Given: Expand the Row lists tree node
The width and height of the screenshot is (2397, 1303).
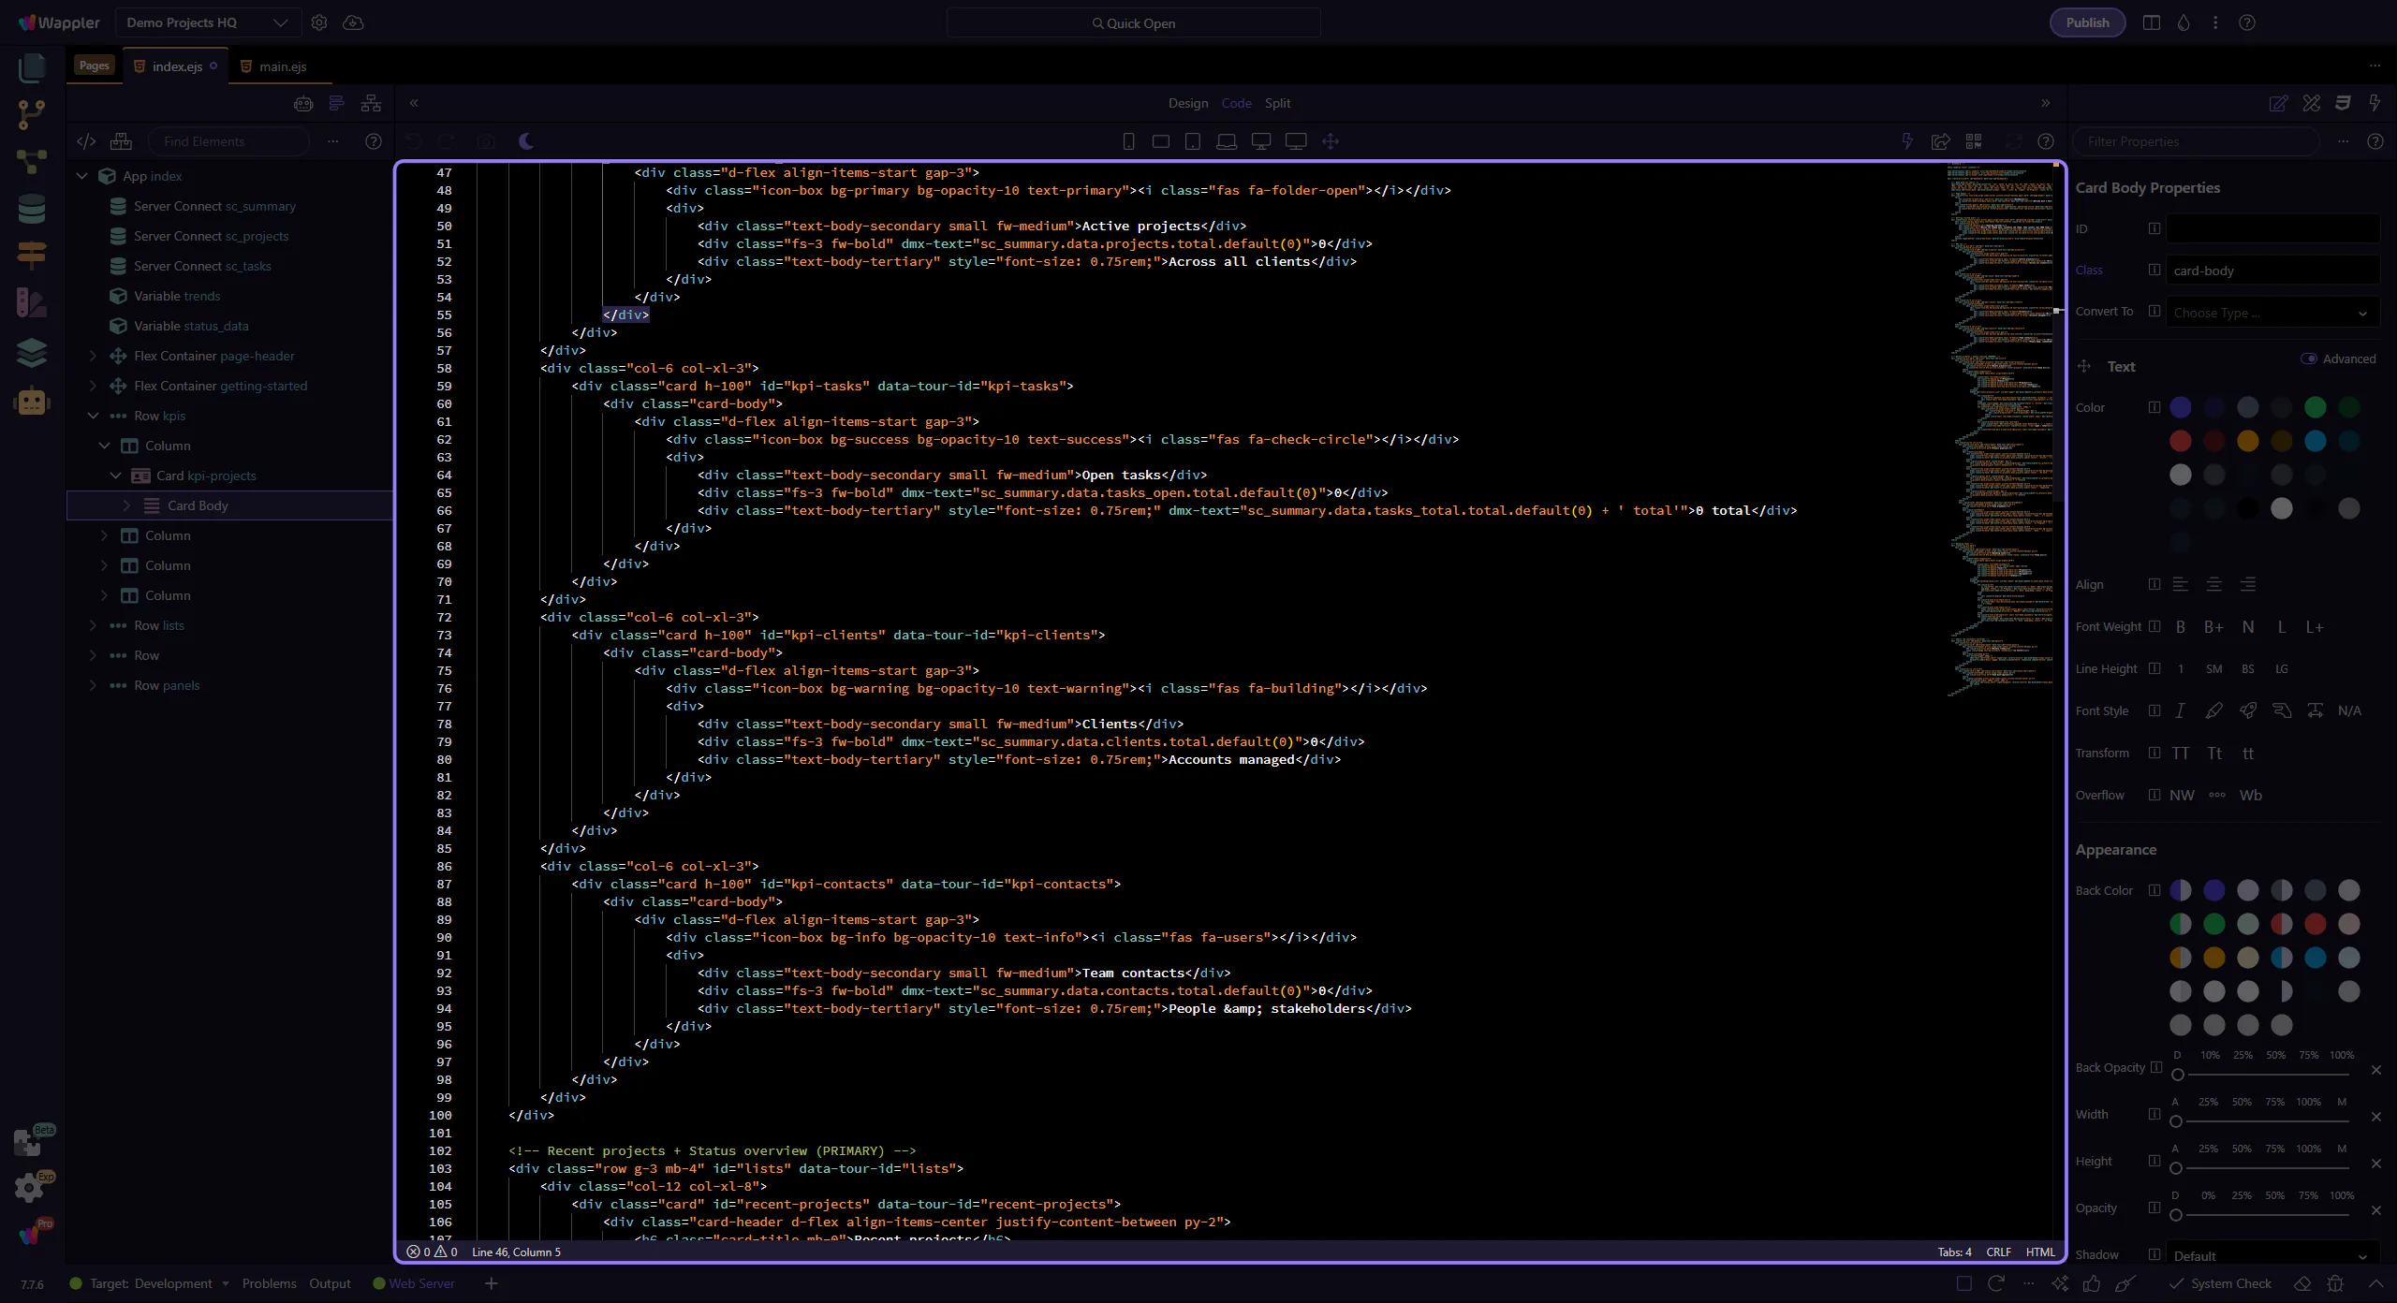Looking at the screenshot, I should tap(93, 625).
